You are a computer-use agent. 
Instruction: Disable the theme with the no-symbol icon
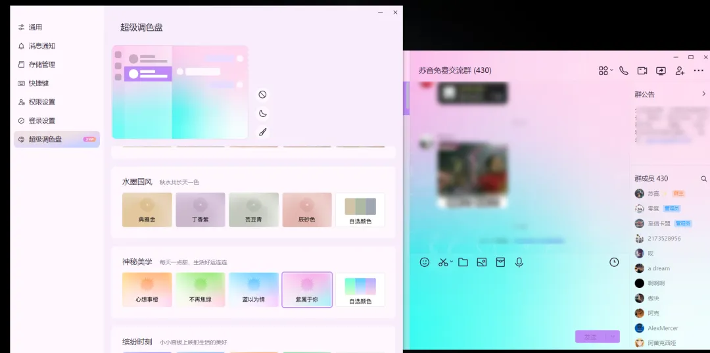262,95
